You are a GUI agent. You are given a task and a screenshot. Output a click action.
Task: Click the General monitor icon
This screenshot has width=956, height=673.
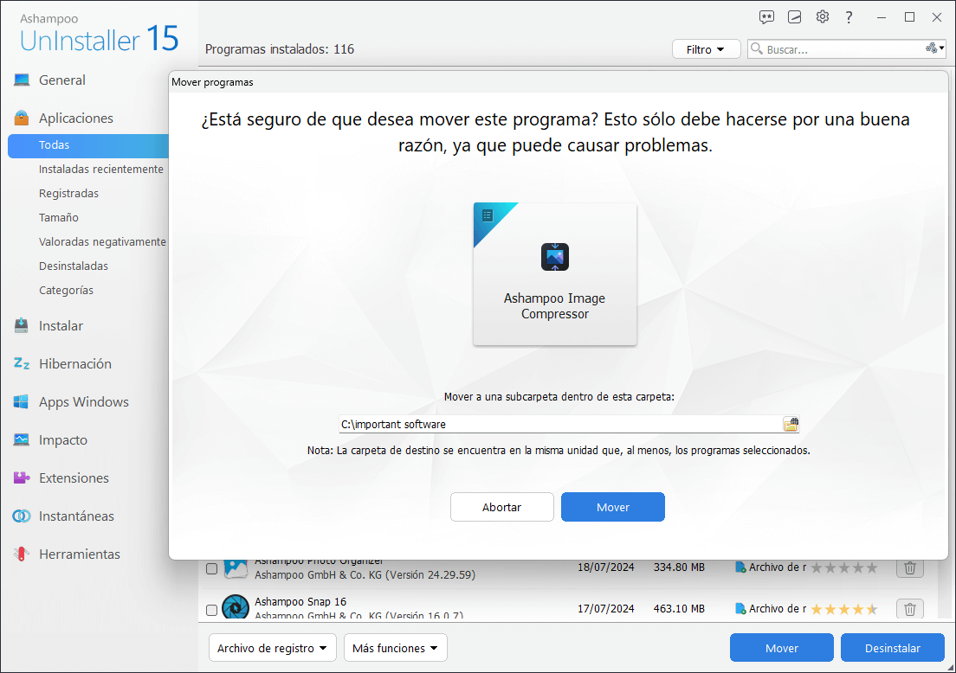click(x=22, y=80)
